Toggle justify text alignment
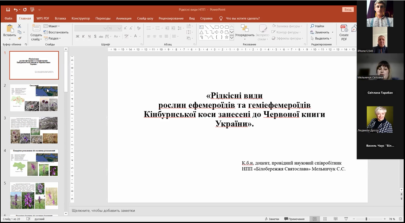This screenshot has height=223, width=405. point(166,36)
